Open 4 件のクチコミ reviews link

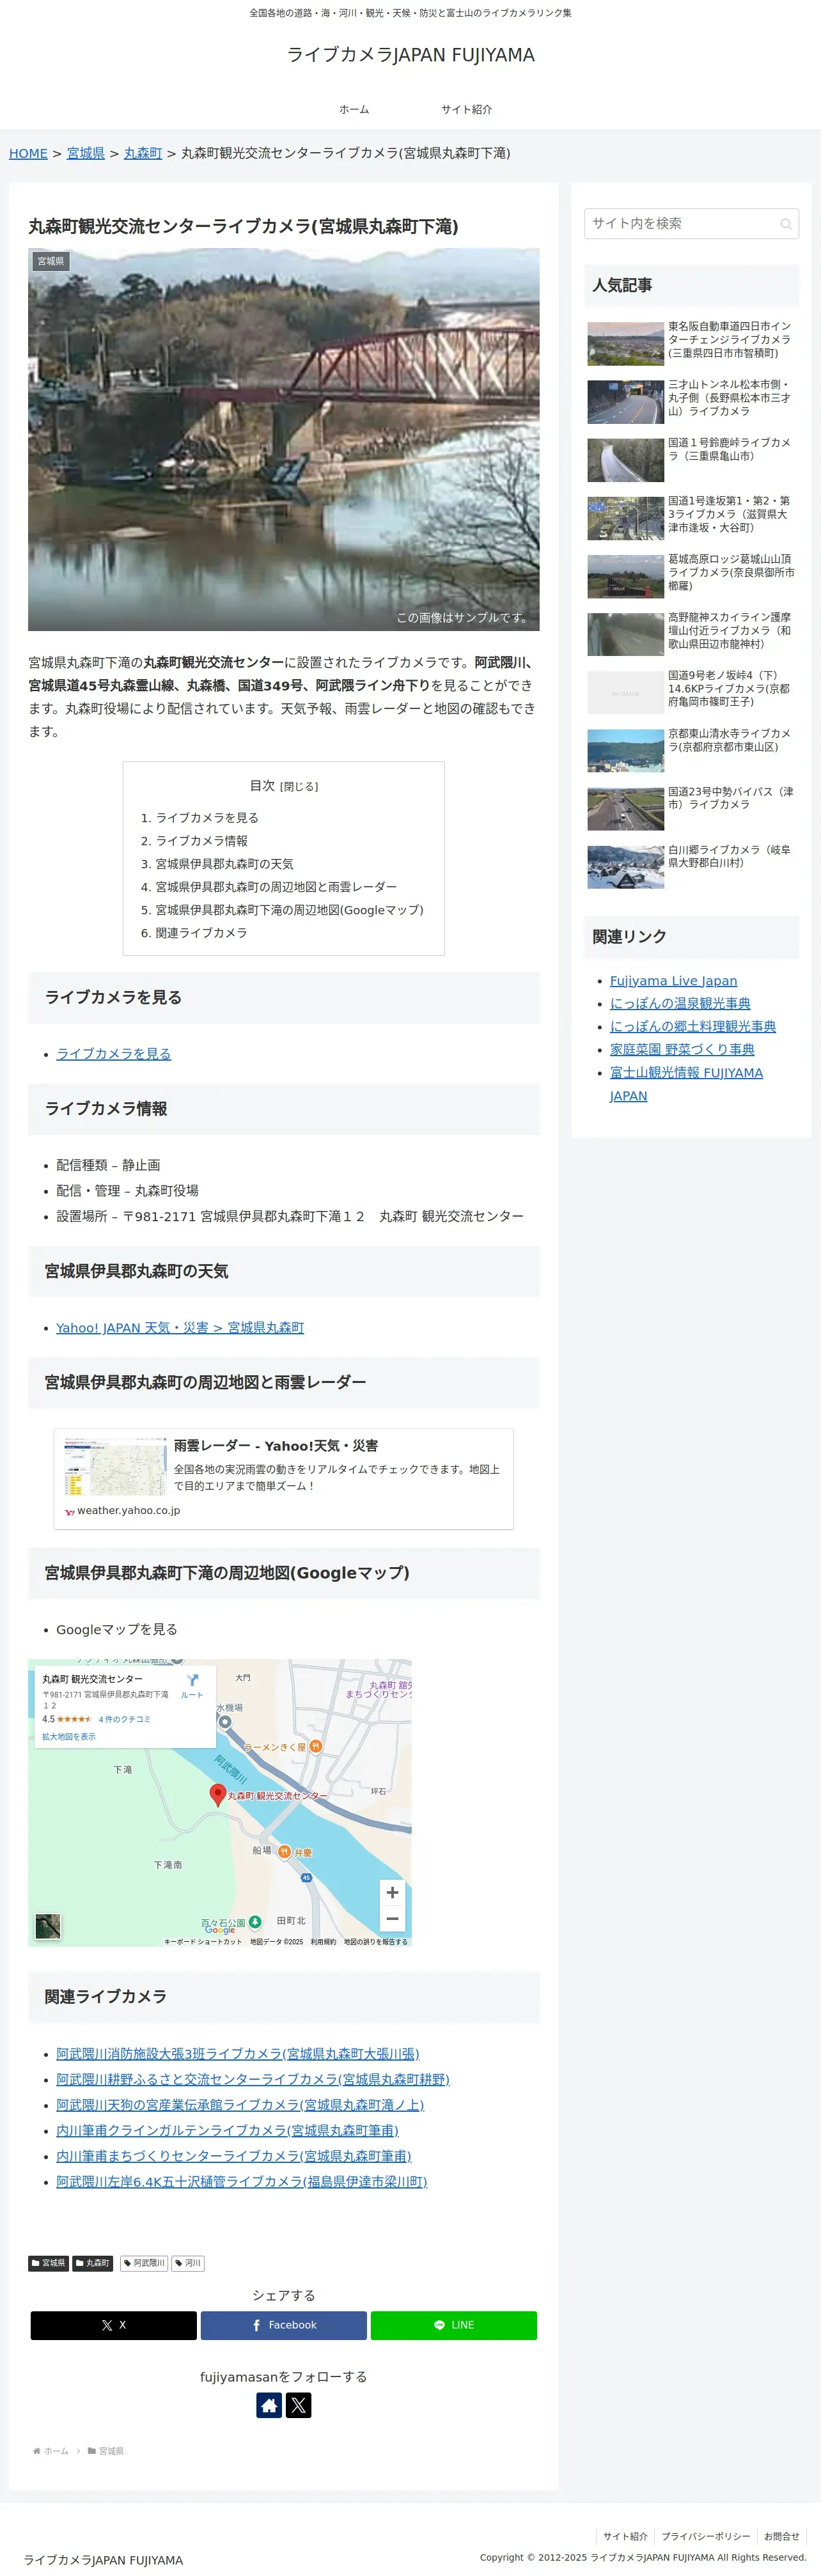click(125, 1719)
